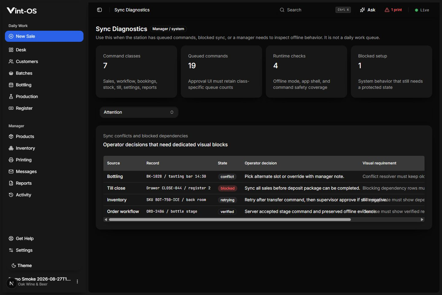
Task: Click the Desk sidebar icon
Action: click(x=11, y=50)
